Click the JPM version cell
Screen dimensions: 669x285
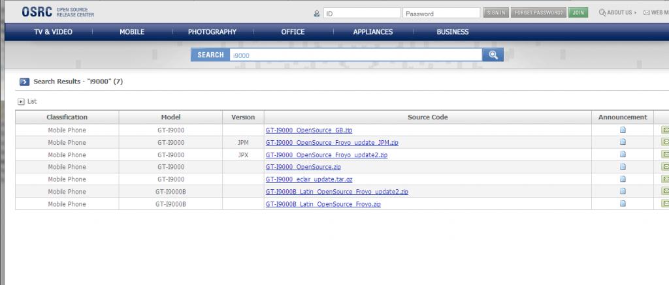(243, 143)
